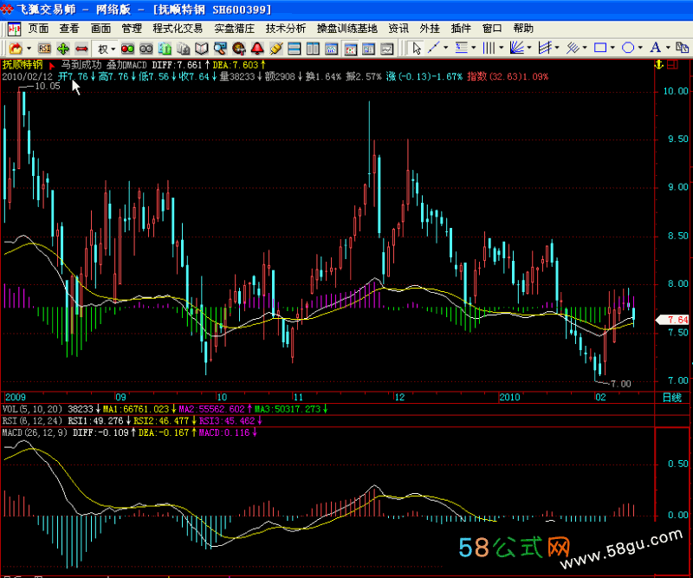693x578 pixels.
Task: Click the gray line chart window icon
Action: [x=387, y=49]
